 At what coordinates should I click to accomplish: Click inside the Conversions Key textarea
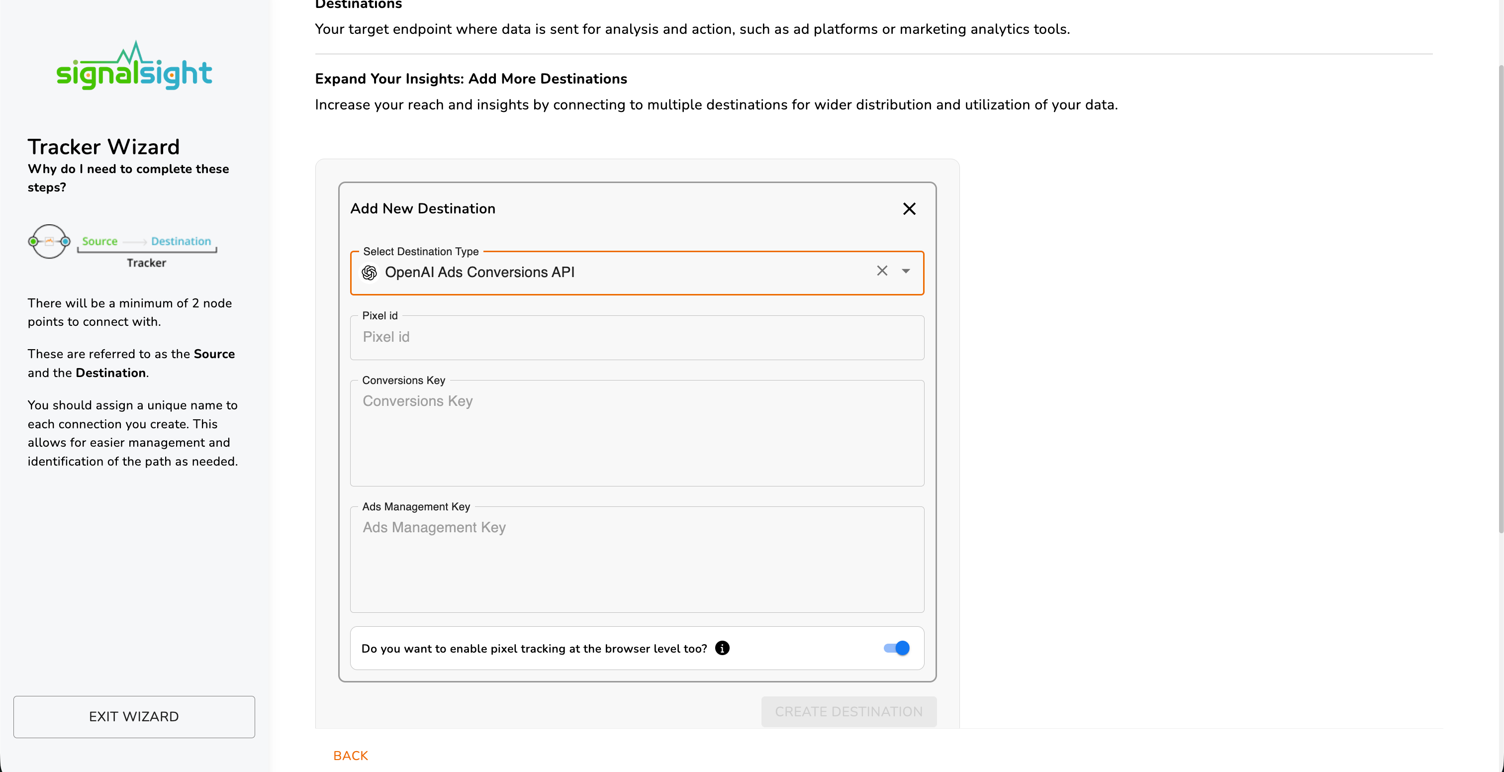tap(637, 433)
